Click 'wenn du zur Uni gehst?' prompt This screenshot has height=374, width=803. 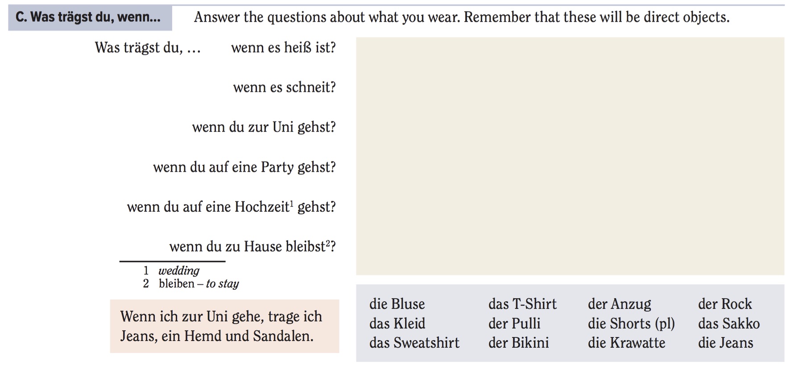coord(264,127)
